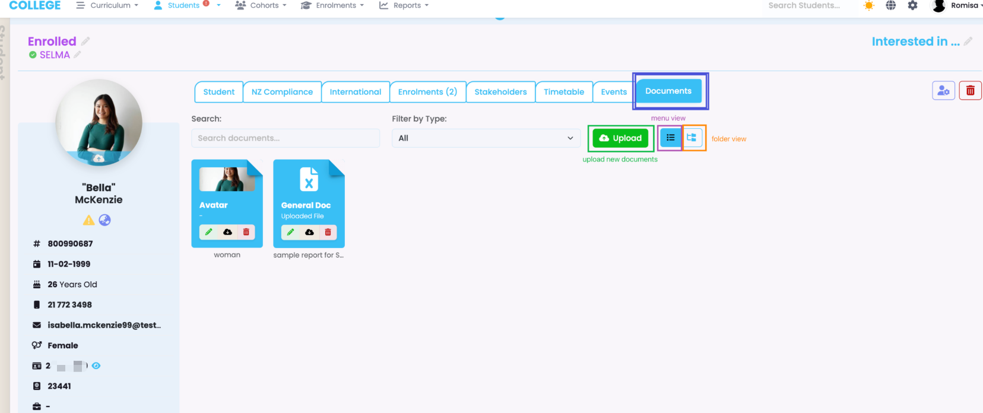Switch to menu list view
983x413 pixels.
[670, 138]
